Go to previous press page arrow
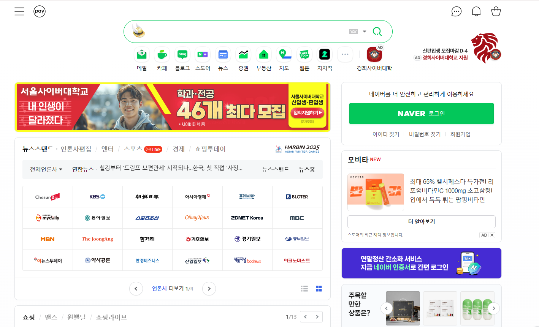 coord(136,289)
